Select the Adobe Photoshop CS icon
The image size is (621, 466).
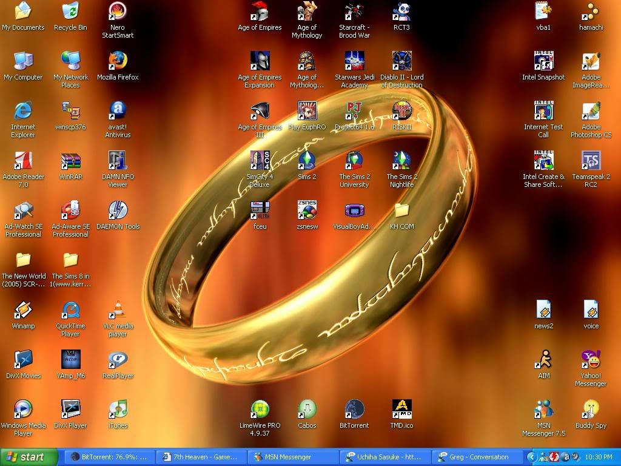tap(591, 111)
